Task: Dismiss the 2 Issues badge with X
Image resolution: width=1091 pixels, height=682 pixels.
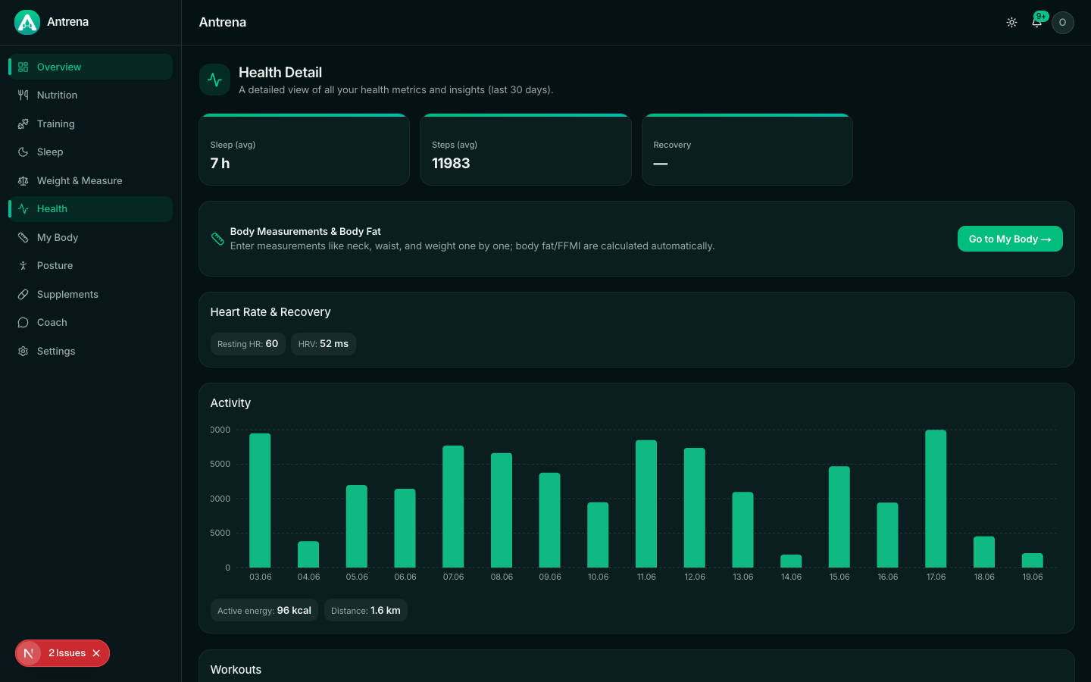Action: tap(96, 653)
